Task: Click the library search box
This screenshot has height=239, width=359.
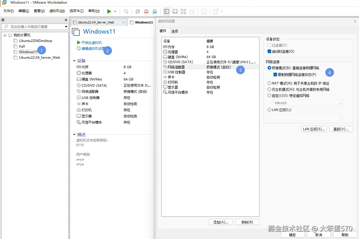Action: pyautogui.click(x=35, y=27)
